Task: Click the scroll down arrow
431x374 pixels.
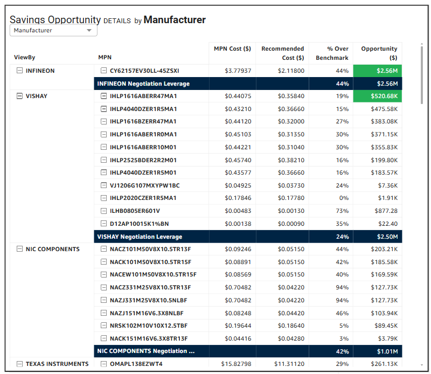Action: click(x=422, y=365)
